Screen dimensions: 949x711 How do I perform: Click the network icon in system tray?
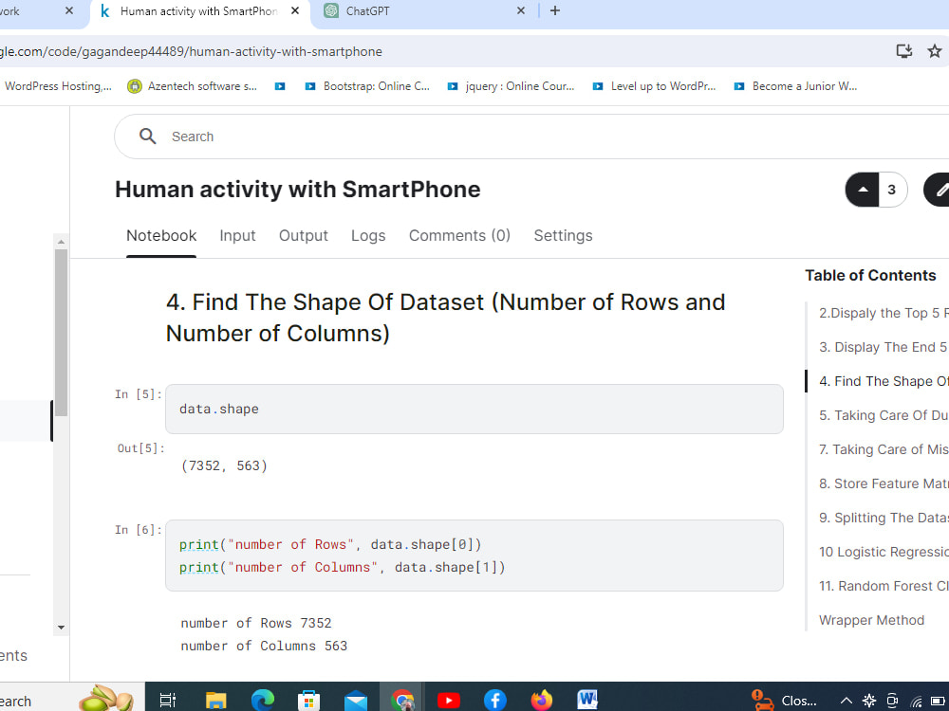coord(916,701)
